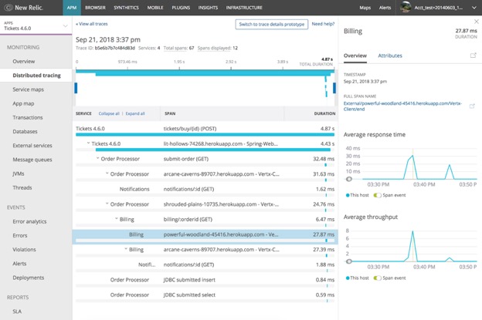
Task: Open the BROWSER menu
Action: point(95,8)
